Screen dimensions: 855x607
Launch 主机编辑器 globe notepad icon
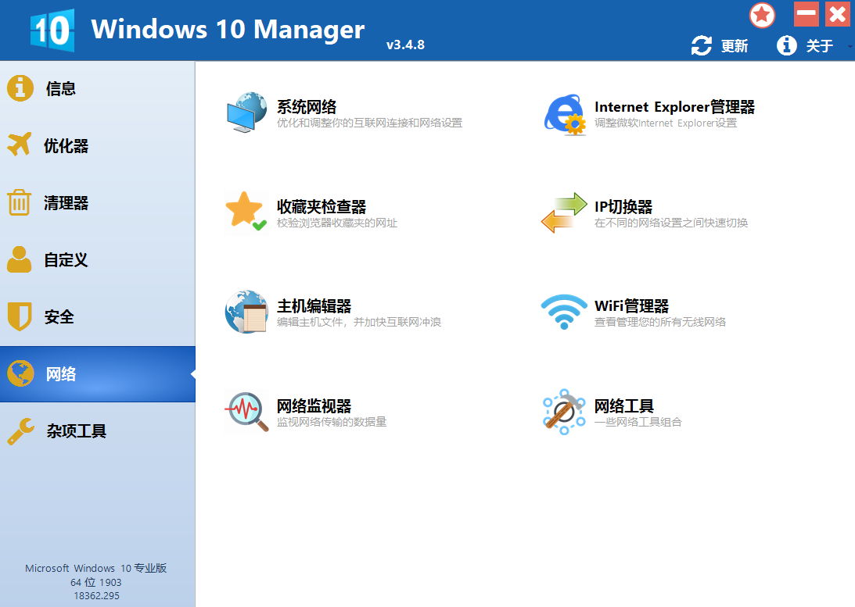point(246,312)
